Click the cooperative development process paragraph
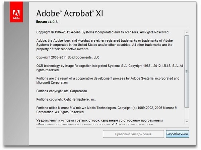Image resolution: width=201 pixels, height=150 pixels. tap(107, 80)
